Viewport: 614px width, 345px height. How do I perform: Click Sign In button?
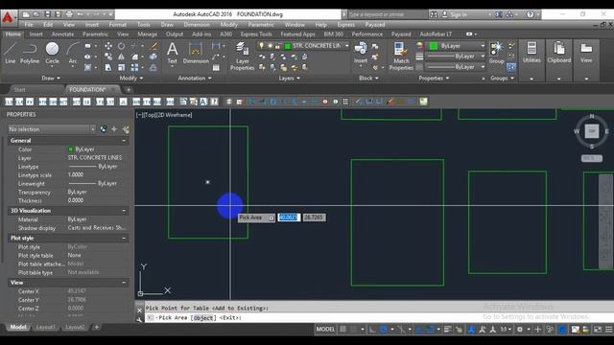click(x=459, y=14)
